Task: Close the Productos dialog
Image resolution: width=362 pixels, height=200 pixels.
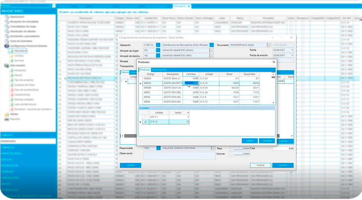Action: pos(273,63)
